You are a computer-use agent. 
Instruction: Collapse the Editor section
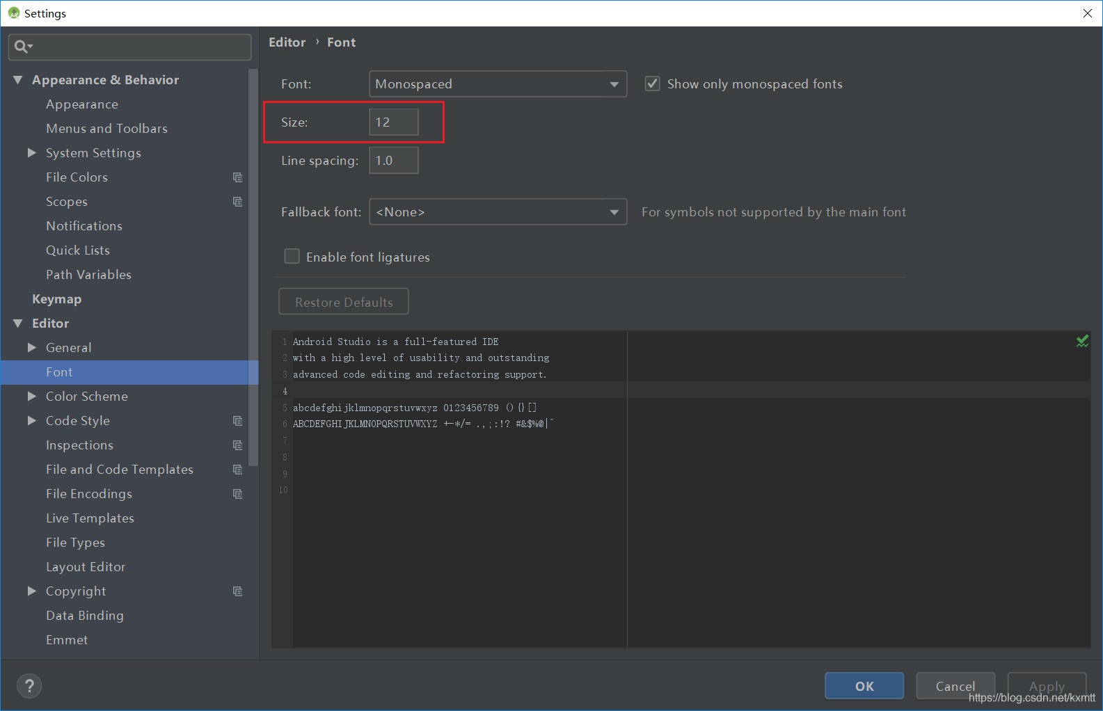(x=18, y=323)
